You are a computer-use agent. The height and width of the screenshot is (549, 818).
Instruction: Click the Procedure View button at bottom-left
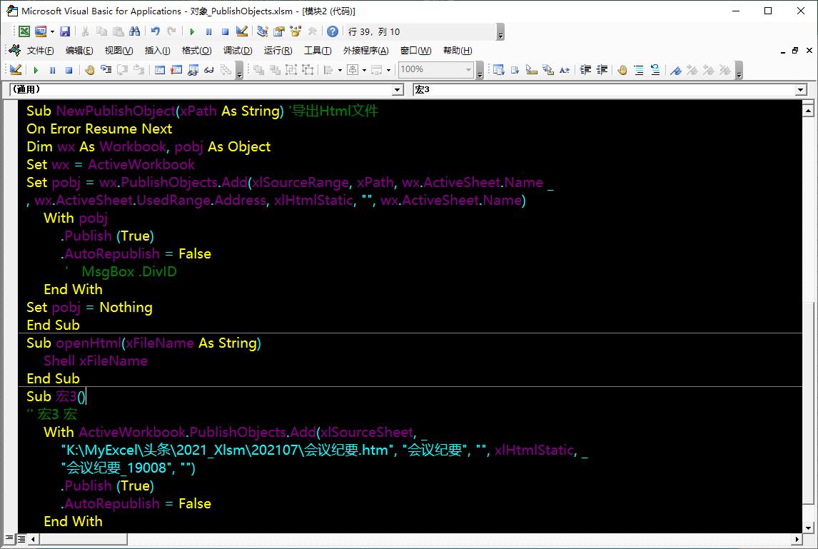pyautogui.click(x=9, y=539)
